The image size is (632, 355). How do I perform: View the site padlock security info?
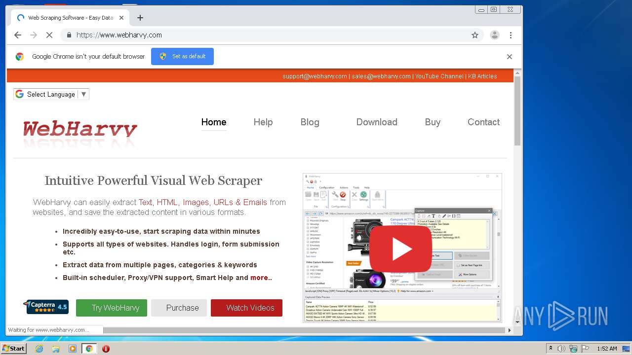(x=69, y=35)
